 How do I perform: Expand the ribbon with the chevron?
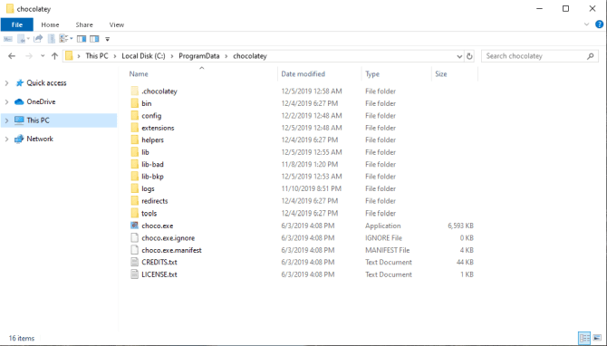point(586,24)
